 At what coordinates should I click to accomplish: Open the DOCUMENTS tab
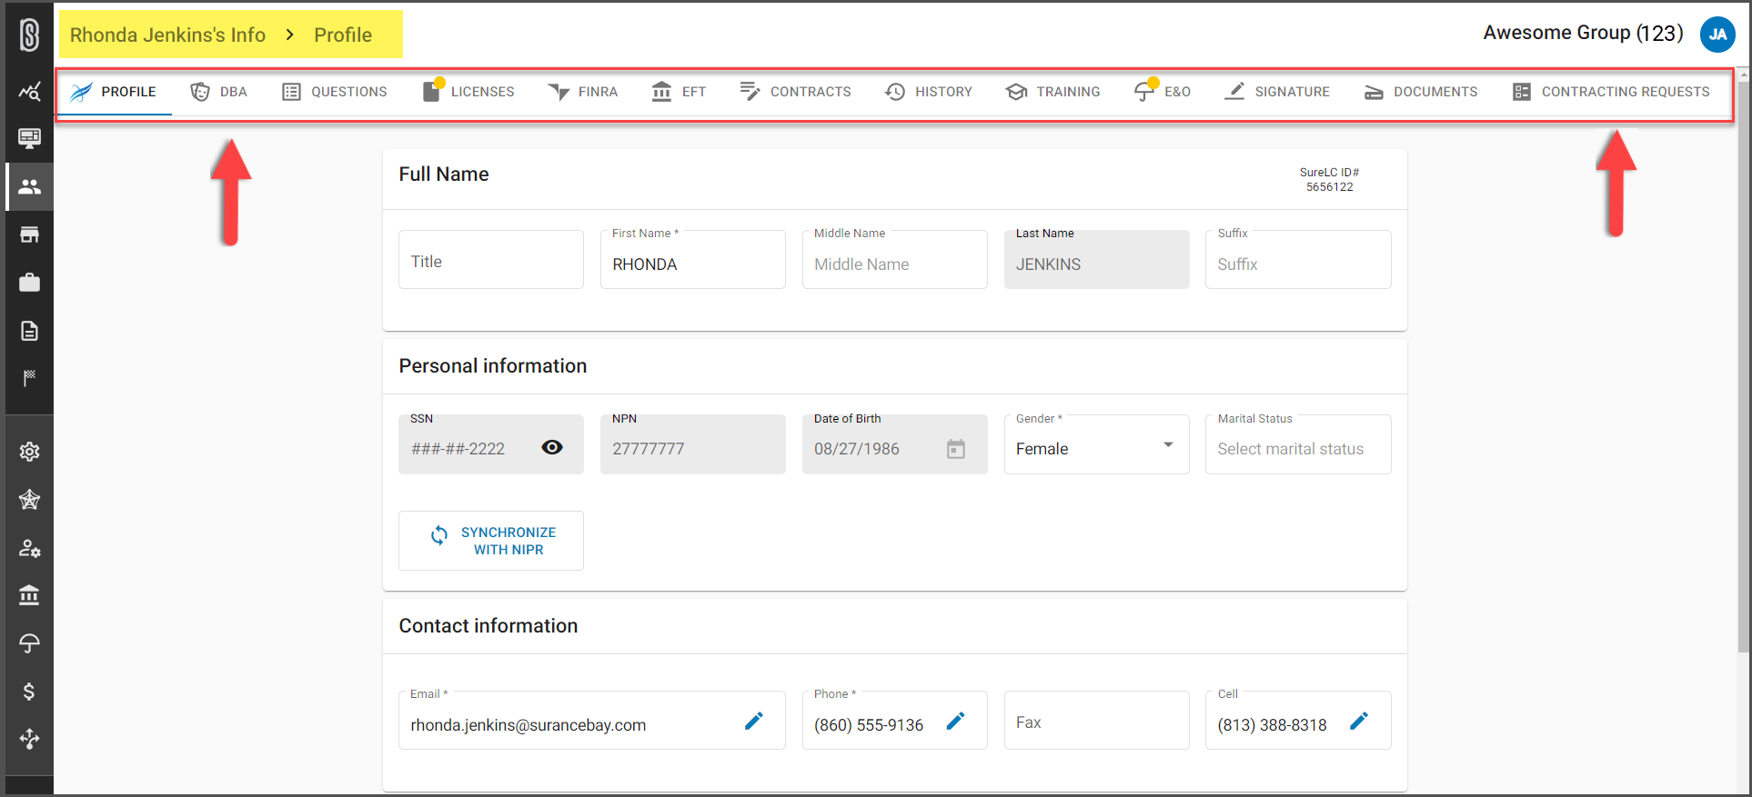click(x=1421, y=92)
